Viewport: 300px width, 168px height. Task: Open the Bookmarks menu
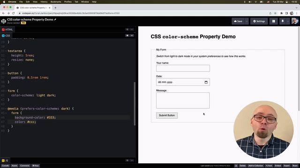click(x=56, y=2)
